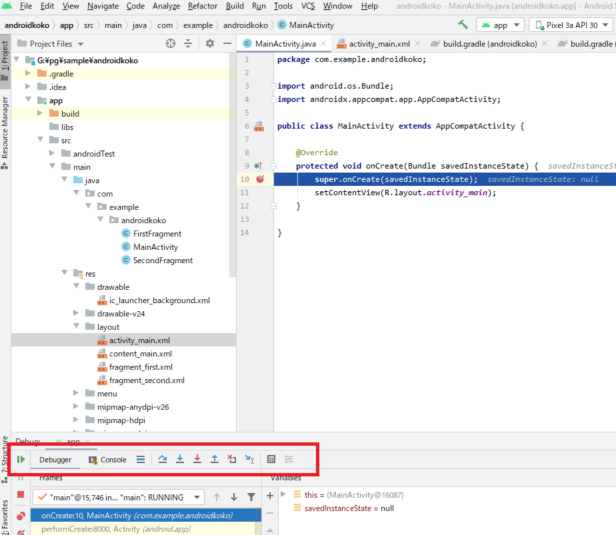Viewport: 616px width, 535px height.
Task: Open the Refactor menu
Action: pos(203,6)
